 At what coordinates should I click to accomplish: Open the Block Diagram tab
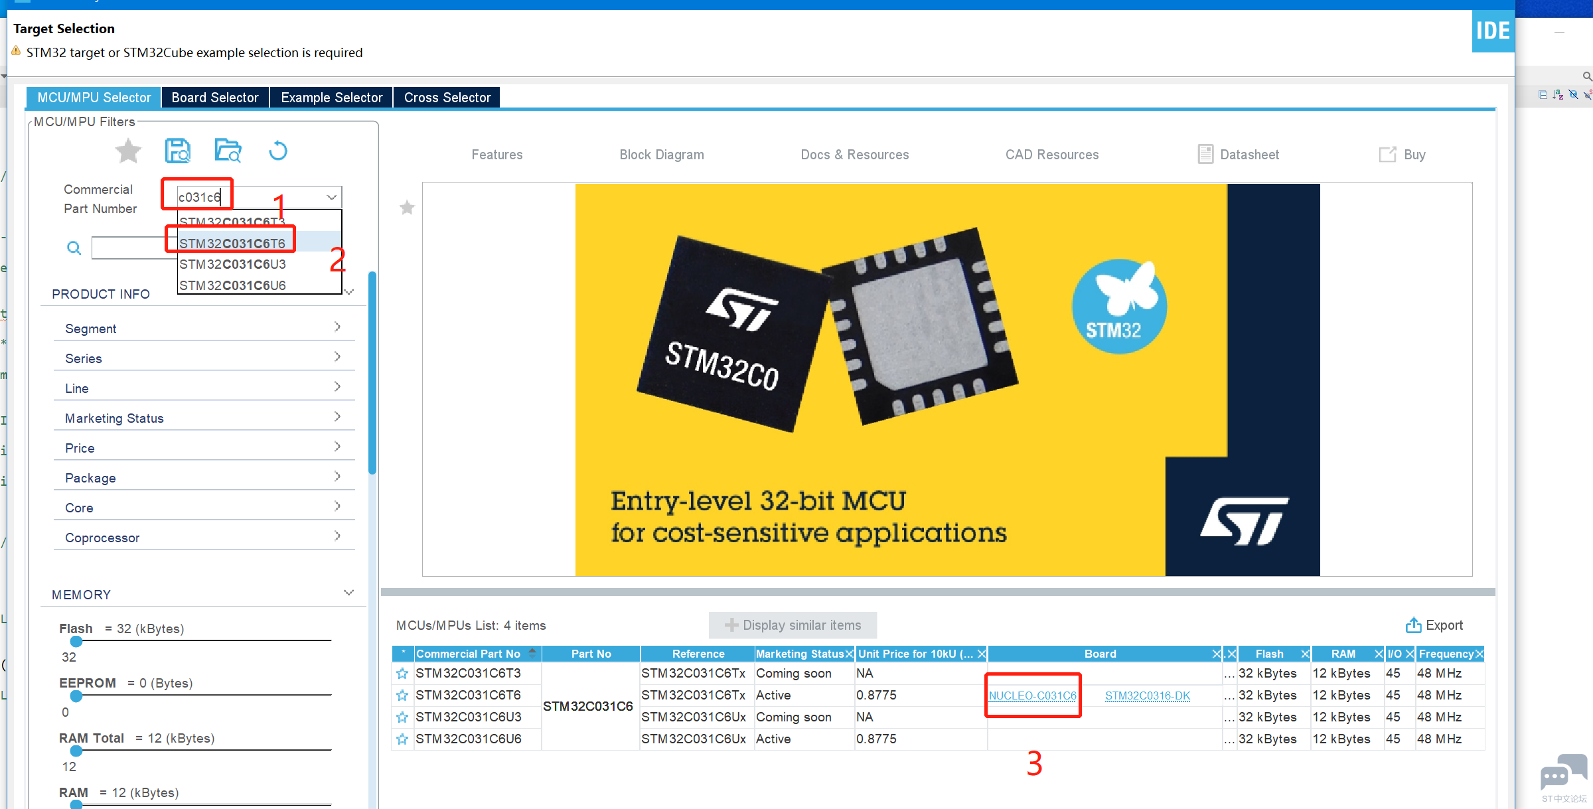(x=662, y=155)
